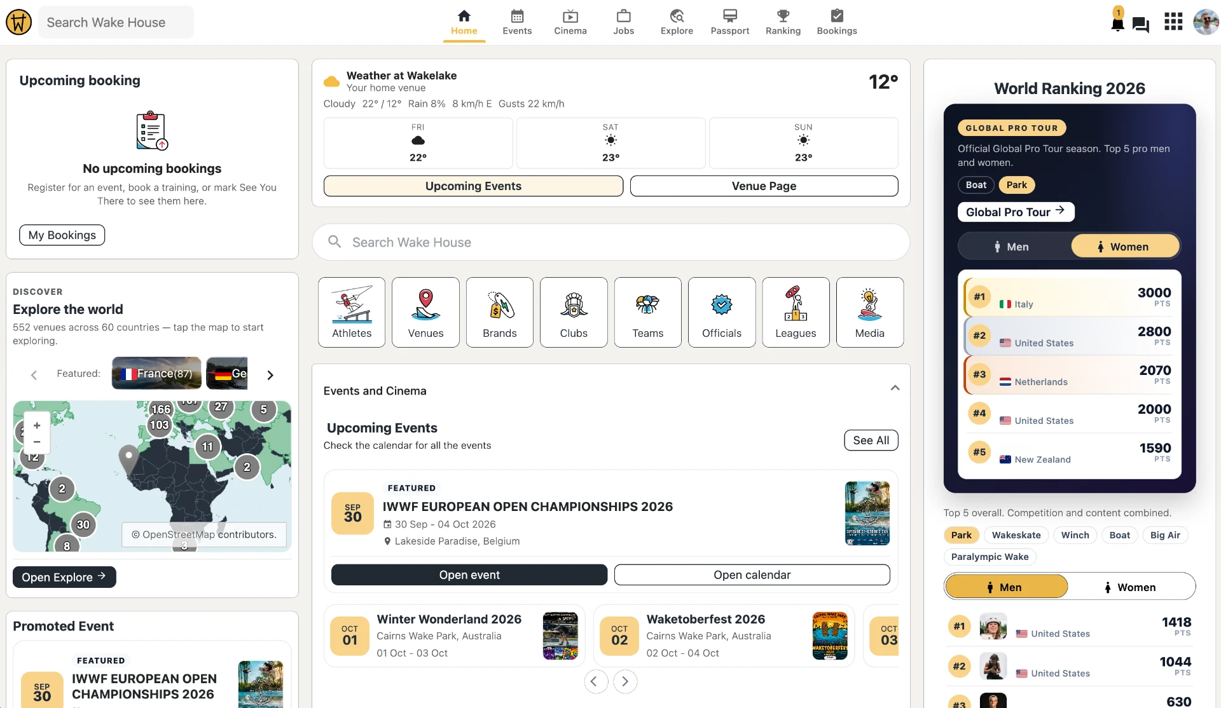Select the France(87) featured country
Image resolution: width=1221 pixels, height=708 pixels.
pos(156,373)
